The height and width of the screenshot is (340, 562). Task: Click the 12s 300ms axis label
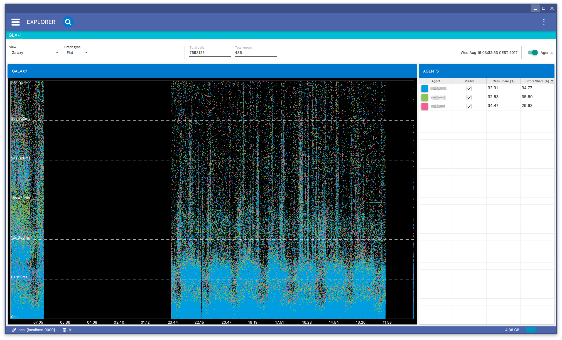point(21,237)
